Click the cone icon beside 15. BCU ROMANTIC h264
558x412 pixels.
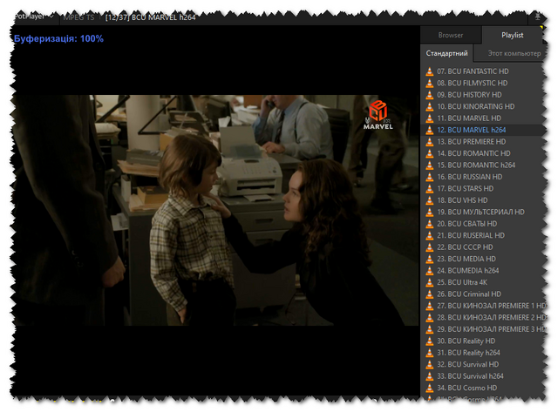[430, 165]
